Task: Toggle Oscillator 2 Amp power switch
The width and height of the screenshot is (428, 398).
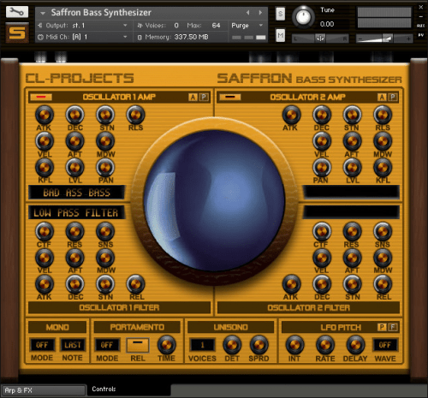Action: pos(230,97)
